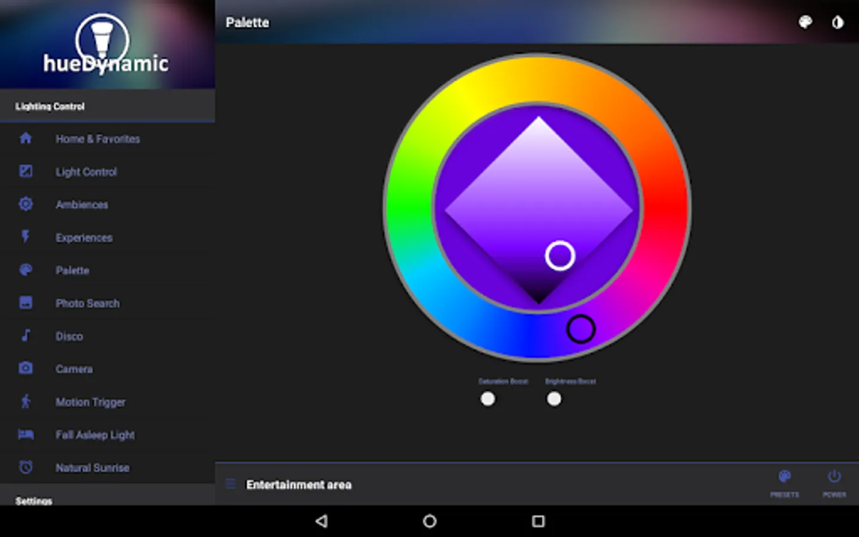Open the Disco music note icon
Viewport: 859px width, 537px height.
coord(26,335)
